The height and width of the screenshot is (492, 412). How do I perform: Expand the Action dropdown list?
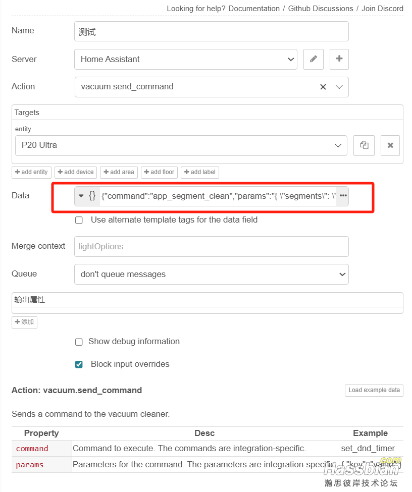point(339,87)
